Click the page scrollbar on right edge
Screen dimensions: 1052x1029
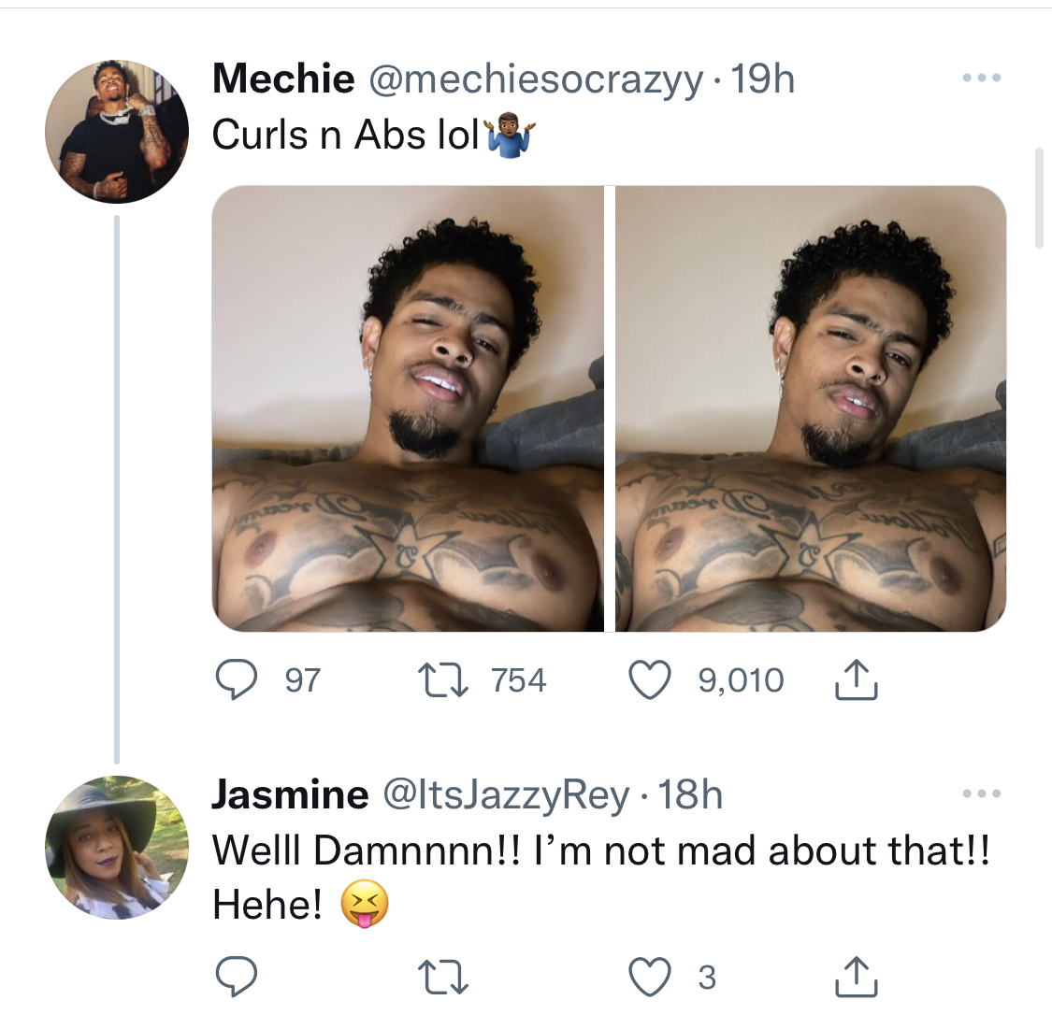point(1039,198)
